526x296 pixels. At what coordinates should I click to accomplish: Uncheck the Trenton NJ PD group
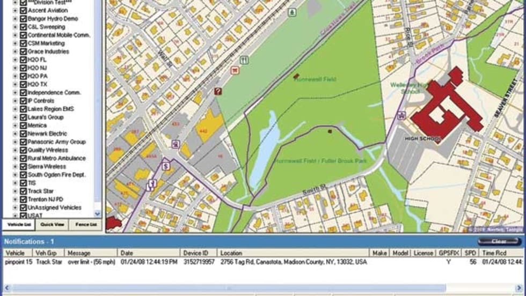pos(23,199)
